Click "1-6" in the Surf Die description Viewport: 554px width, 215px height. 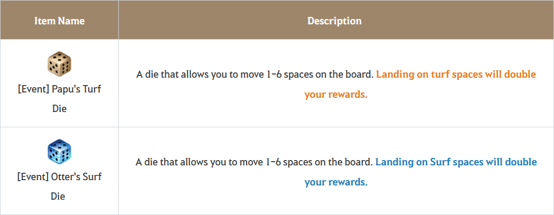[273, 162]
